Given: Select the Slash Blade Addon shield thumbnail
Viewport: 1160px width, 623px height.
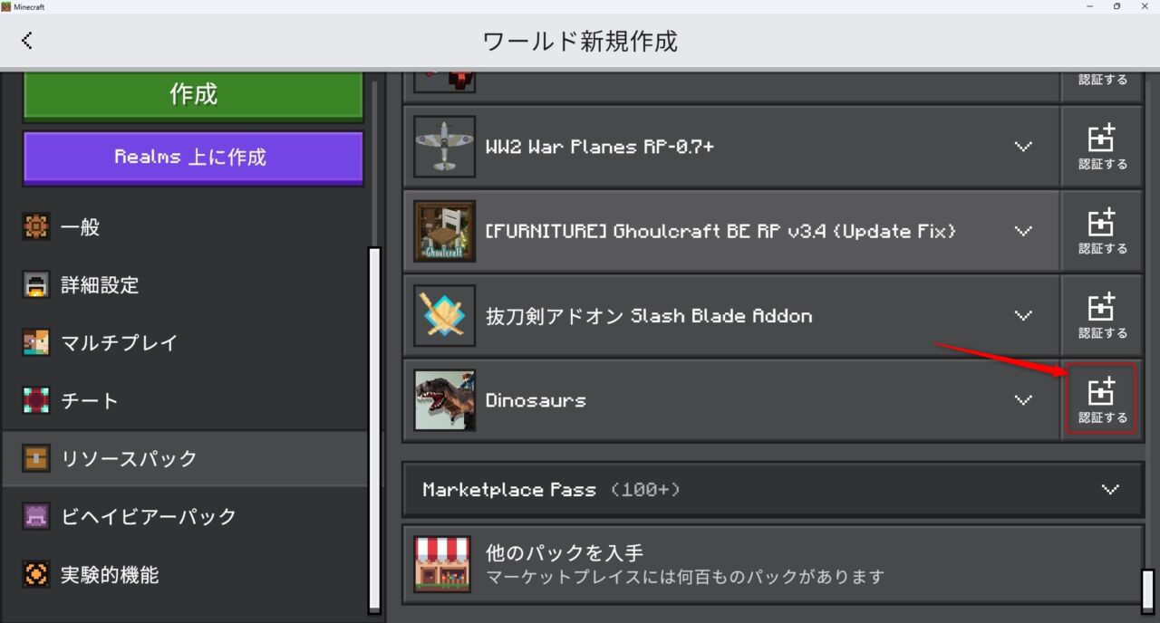Looking at the screenshot, I should [x=444, y=315].
